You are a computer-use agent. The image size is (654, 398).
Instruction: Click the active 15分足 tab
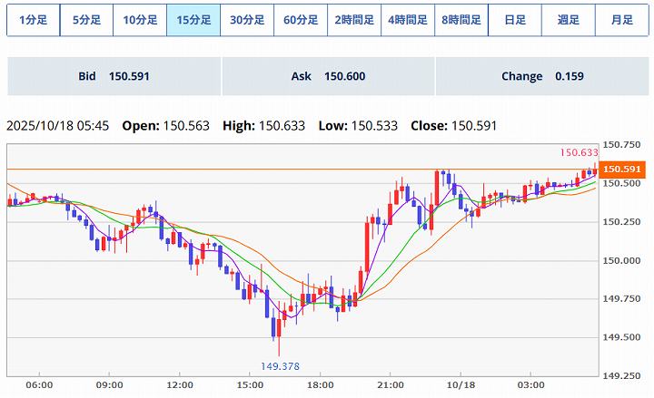[193, 19]
